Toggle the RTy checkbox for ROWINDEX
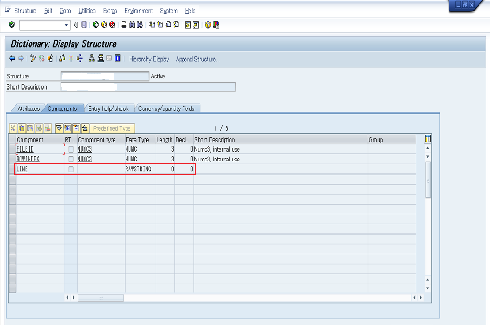The image size is (490, 325). point(71,159)
